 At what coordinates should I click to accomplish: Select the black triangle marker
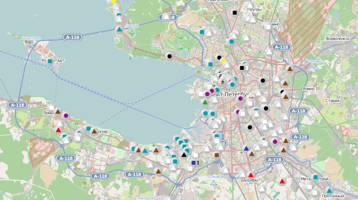click(184, 155)
